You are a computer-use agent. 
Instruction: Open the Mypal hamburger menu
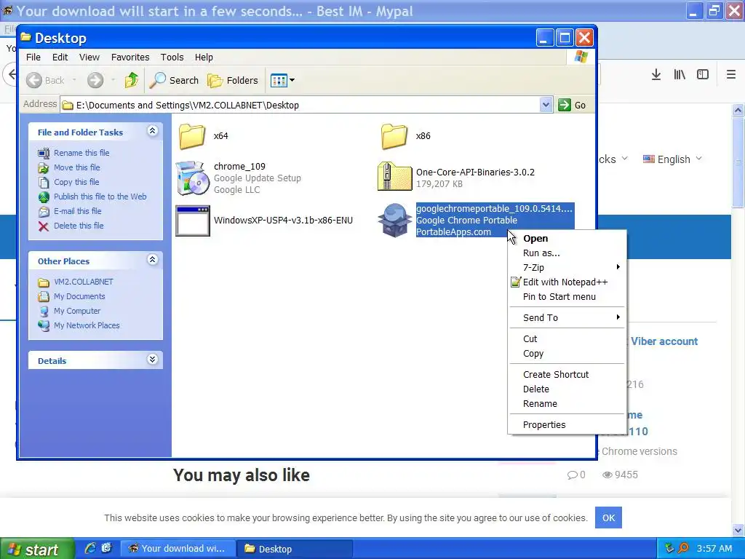(731, 75)
